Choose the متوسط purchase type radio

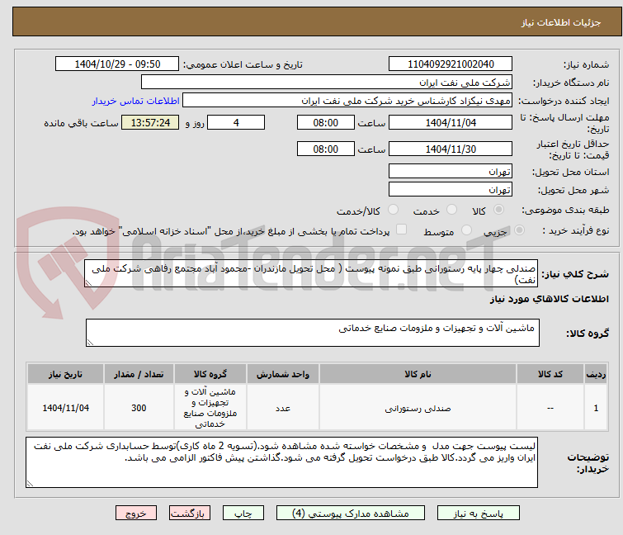point(466,230)
